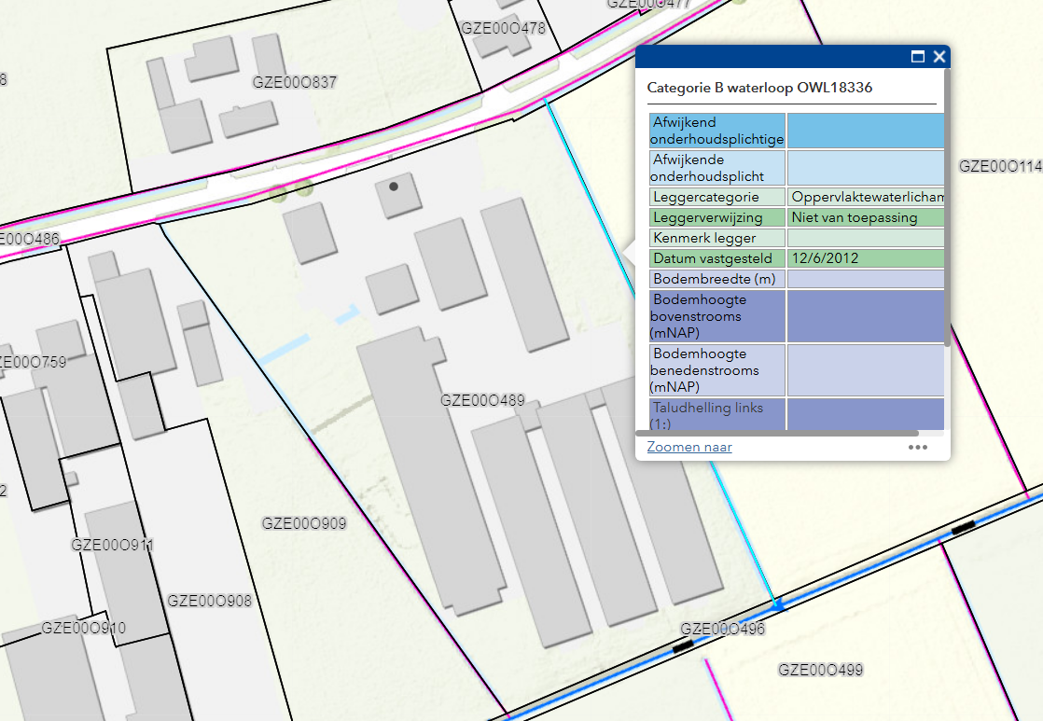This screenshot has height=721, width=1043.
Task: Open the three-dots popup actions menu
Action: point(918,447)
